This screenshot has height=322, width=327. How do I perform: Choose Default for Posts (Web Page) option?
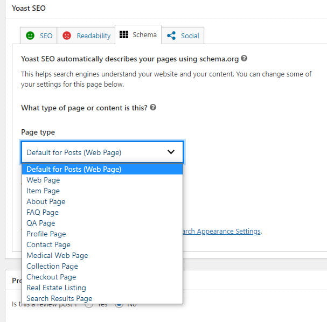tap(102, 169)
